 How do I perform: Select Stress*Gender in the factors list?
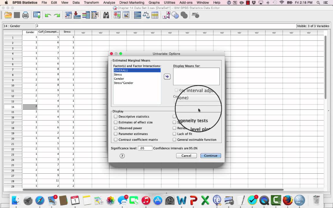click(137, 83)
